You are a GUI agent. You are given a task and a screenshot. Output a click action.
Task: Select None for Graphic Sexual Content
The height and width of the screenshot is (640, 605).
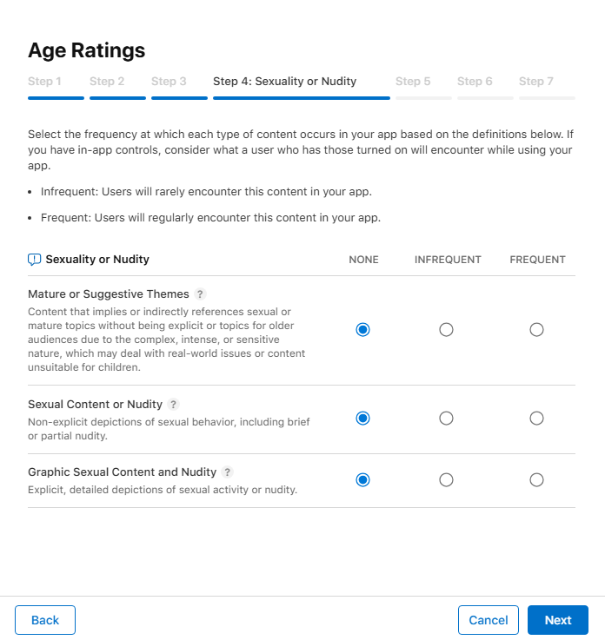pos(363,480)
